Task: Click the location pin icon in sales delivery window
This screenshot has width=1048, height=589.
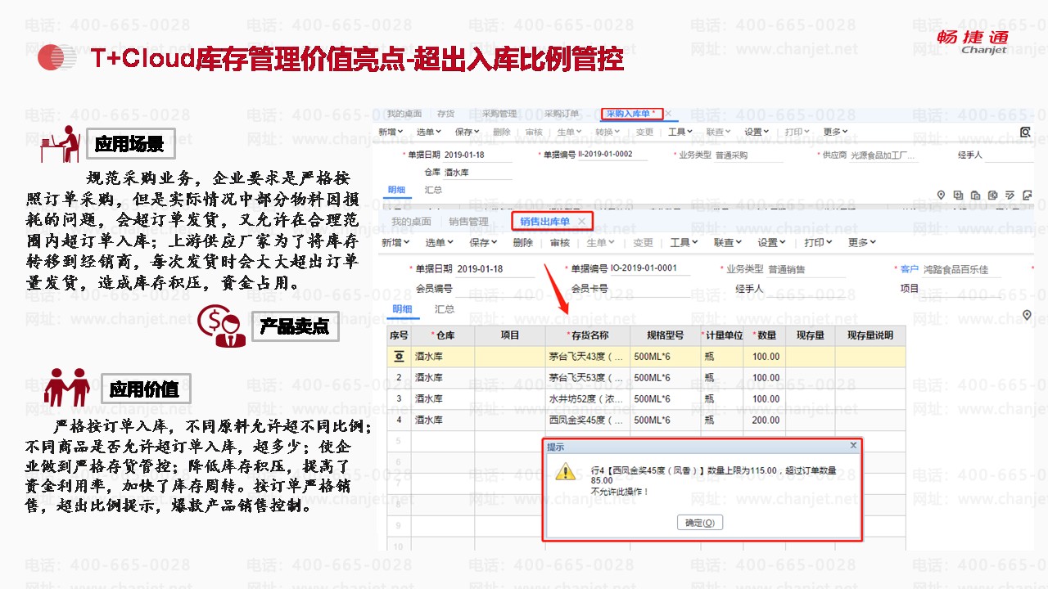Action: pyautogui.click(x=1027, y=315)
